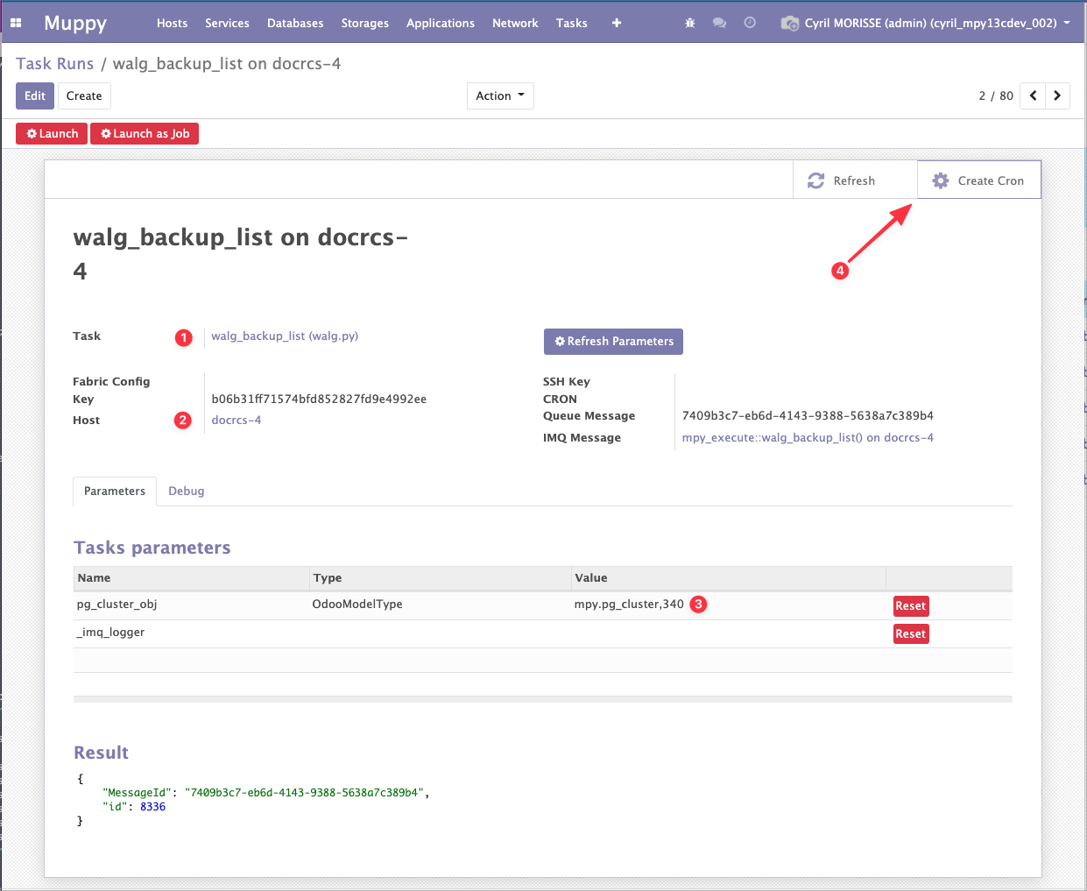Open the docrcs-4 host link
The width and height of the screenshot is (1087, 891).
point(236,420)
